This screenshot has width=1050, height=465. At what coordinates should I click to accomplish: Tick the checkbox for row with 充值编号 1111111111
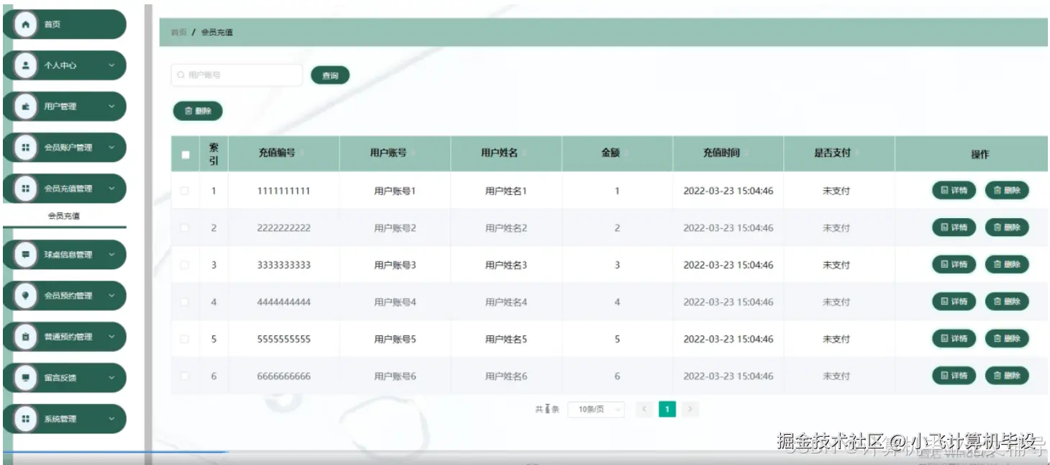click(185, 191)
